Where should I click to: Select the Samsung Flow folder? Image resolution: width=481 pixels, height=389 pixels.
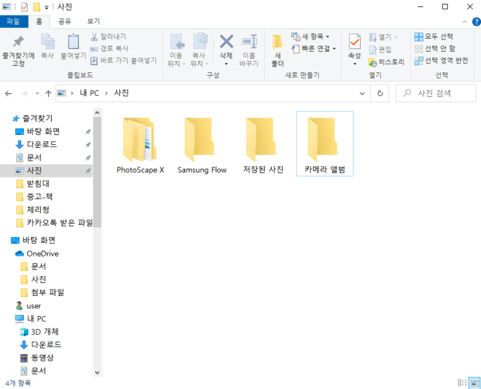[x=202, y=144]
